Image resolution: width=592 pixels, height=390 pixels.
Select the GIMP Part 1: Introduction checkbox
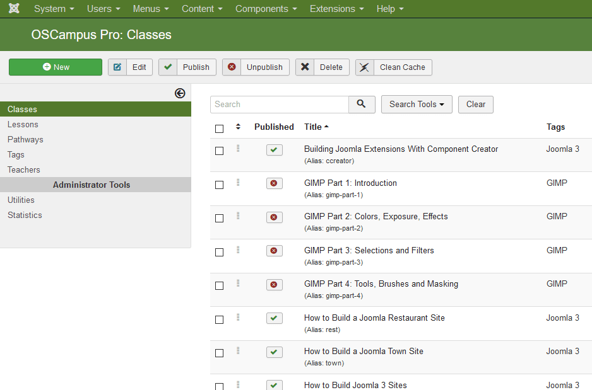coord(220,185)
